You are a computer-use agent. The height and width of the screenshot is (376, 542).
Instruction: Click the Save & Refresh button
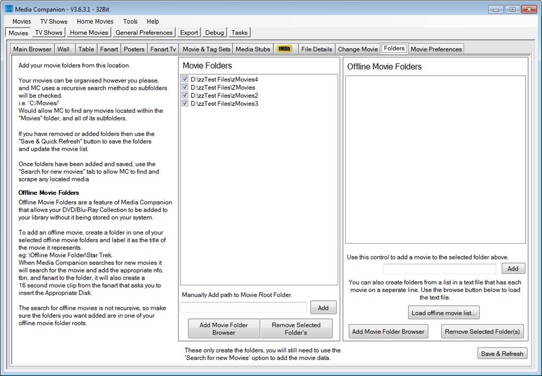tap(502, 354)
